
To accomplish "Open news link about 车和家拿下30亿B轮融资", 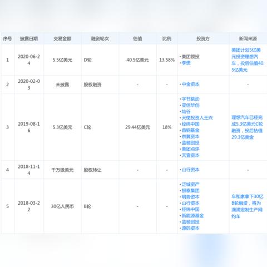I will pos(247,206).
